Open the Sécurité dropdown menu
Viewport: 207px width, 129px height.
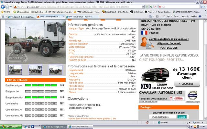(185, 16)
